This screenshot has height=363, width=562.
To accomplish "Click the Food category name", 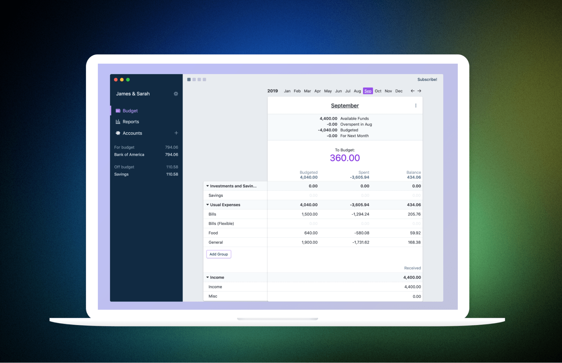I will 213,233.
